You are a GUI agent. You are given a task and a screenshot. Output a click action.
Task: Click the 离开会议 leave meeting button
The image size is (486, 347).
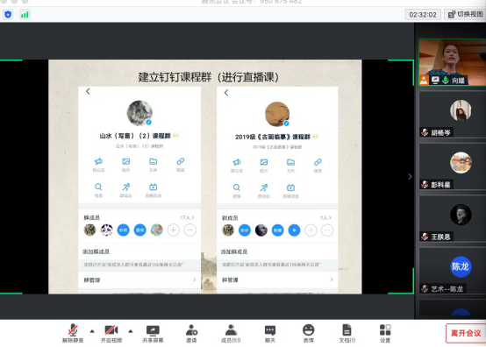tap(466, 333)
